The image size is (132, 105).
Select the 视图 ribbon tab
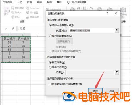[49, 2]
